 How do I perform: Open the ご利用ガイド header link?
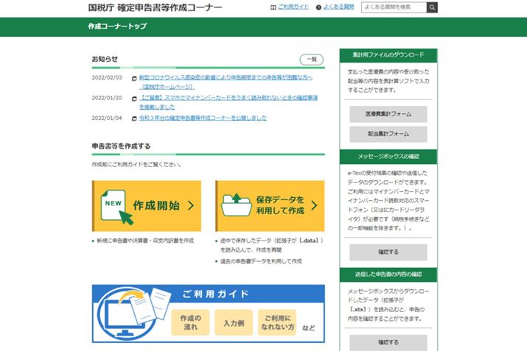[293, 7]
